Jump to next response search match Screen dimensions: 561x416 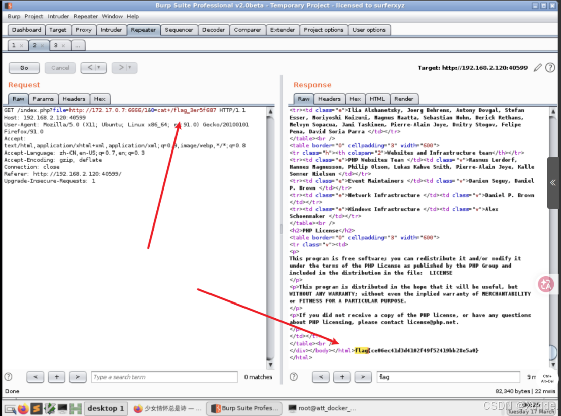363,376
